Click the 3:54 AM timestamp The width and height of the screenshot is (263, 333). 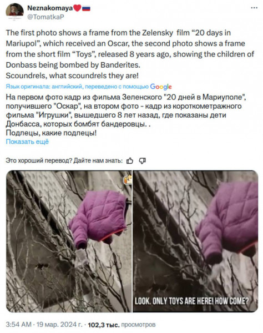(19, 325)
